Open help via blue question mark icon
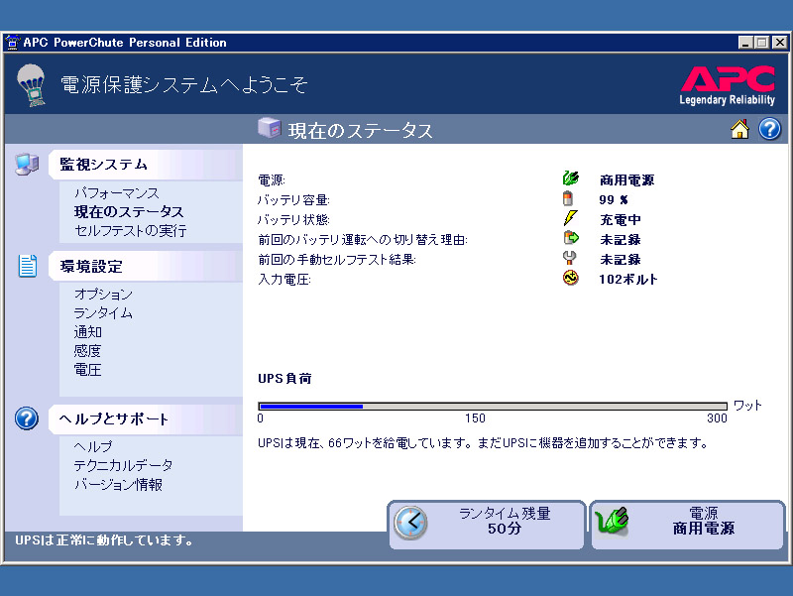This screenshot has width=793, height=596. point(769,129)
